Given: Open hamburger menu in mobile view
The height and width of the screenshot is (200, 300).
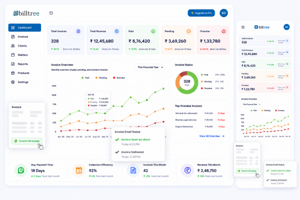Looking at the screenshot, I should (243, 27).
